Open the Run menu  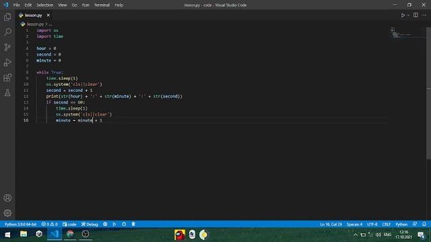click(x=86, y=5)
